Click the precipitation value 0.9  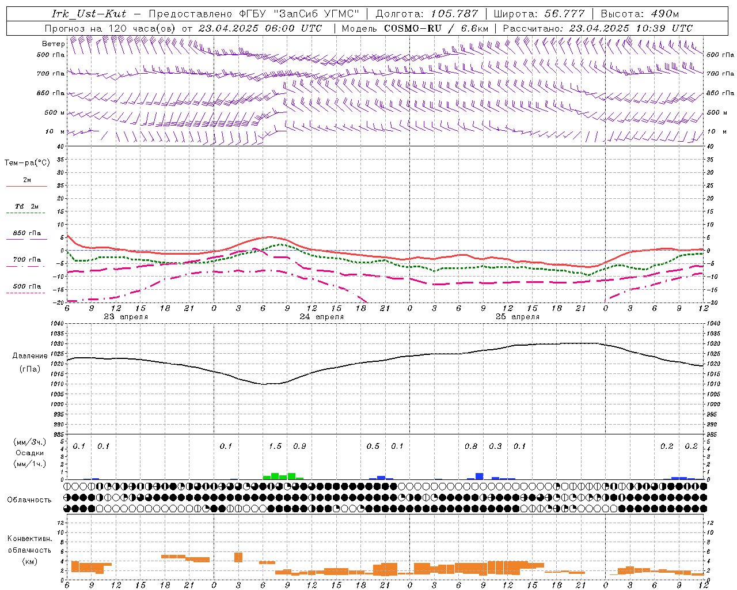click(x=299, y=447)
